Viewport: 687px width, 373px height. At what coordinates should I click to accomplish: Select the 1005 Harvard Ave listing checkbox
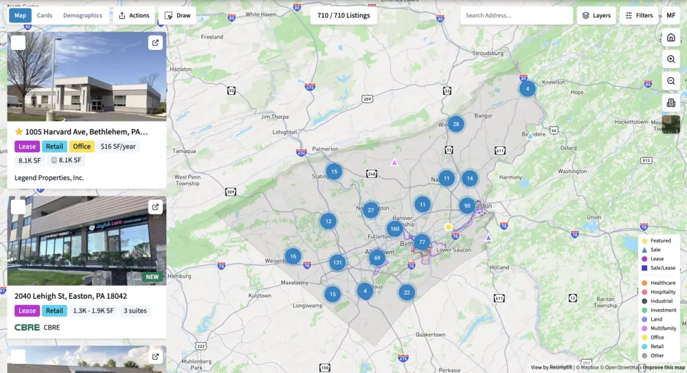click(x=18, y=43)
